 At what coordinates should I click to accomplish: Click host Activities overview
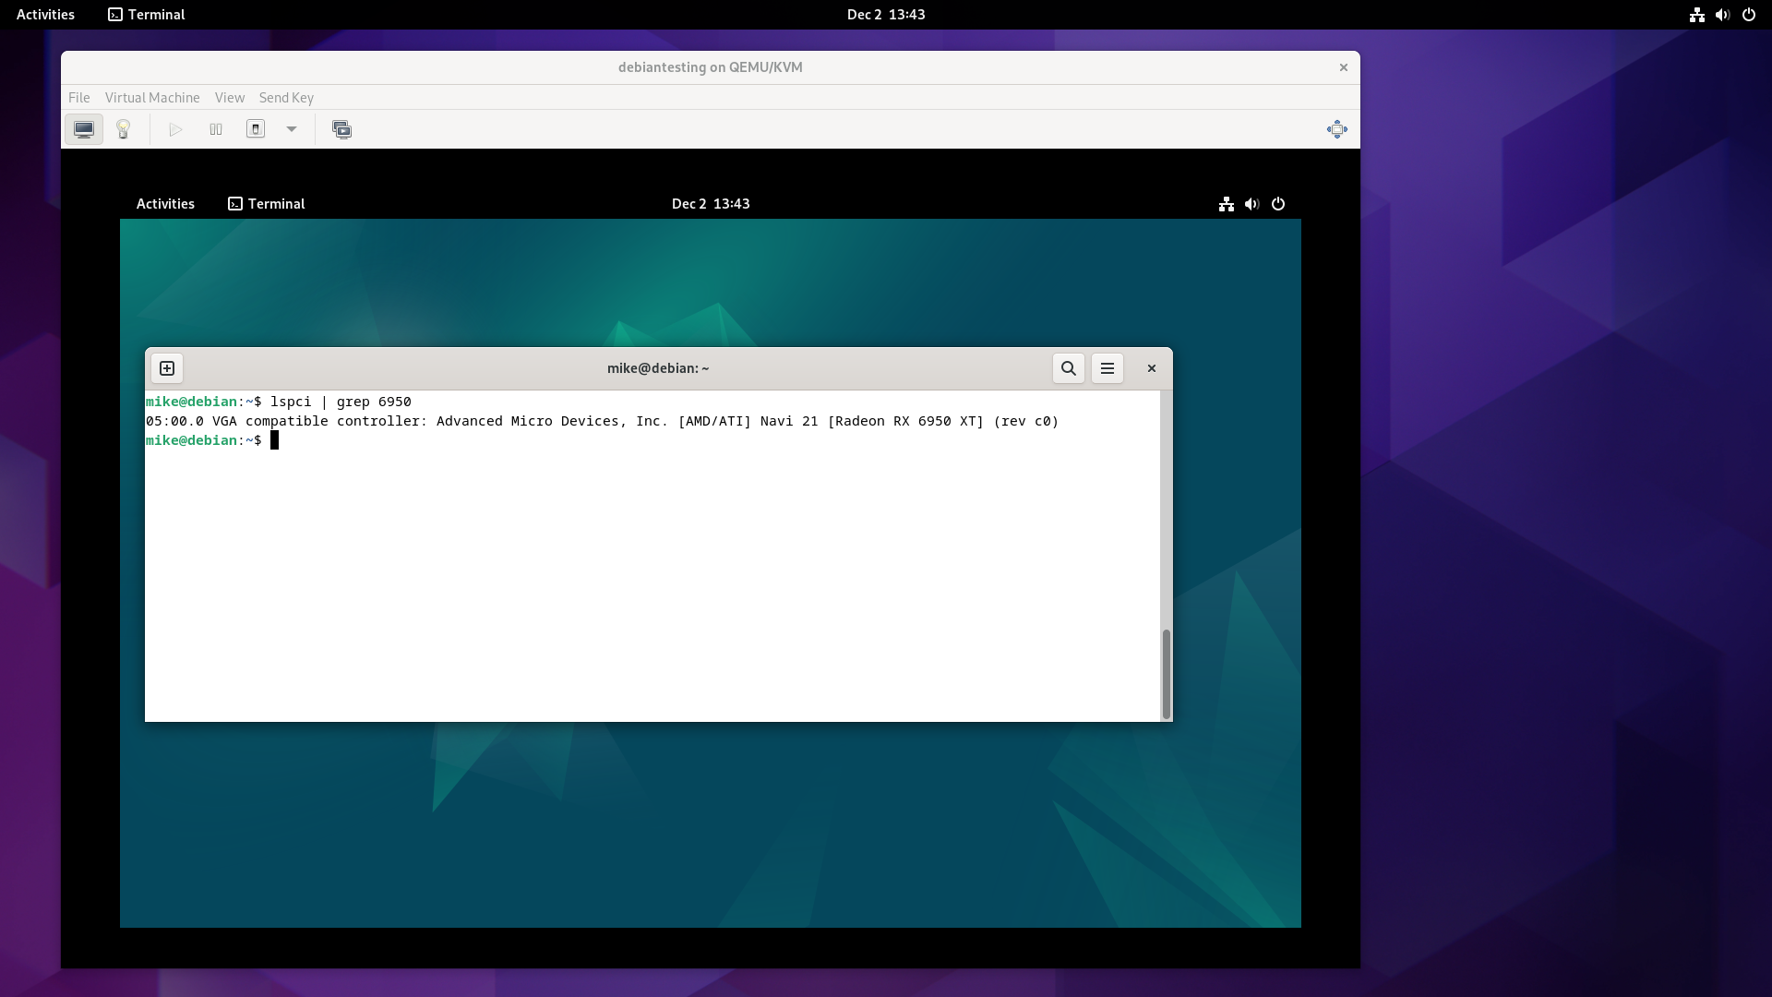coord(45,15)
